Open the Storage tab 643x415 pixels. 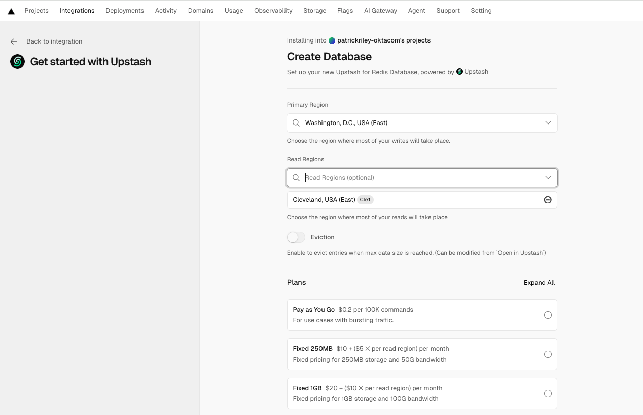(314, 11)
